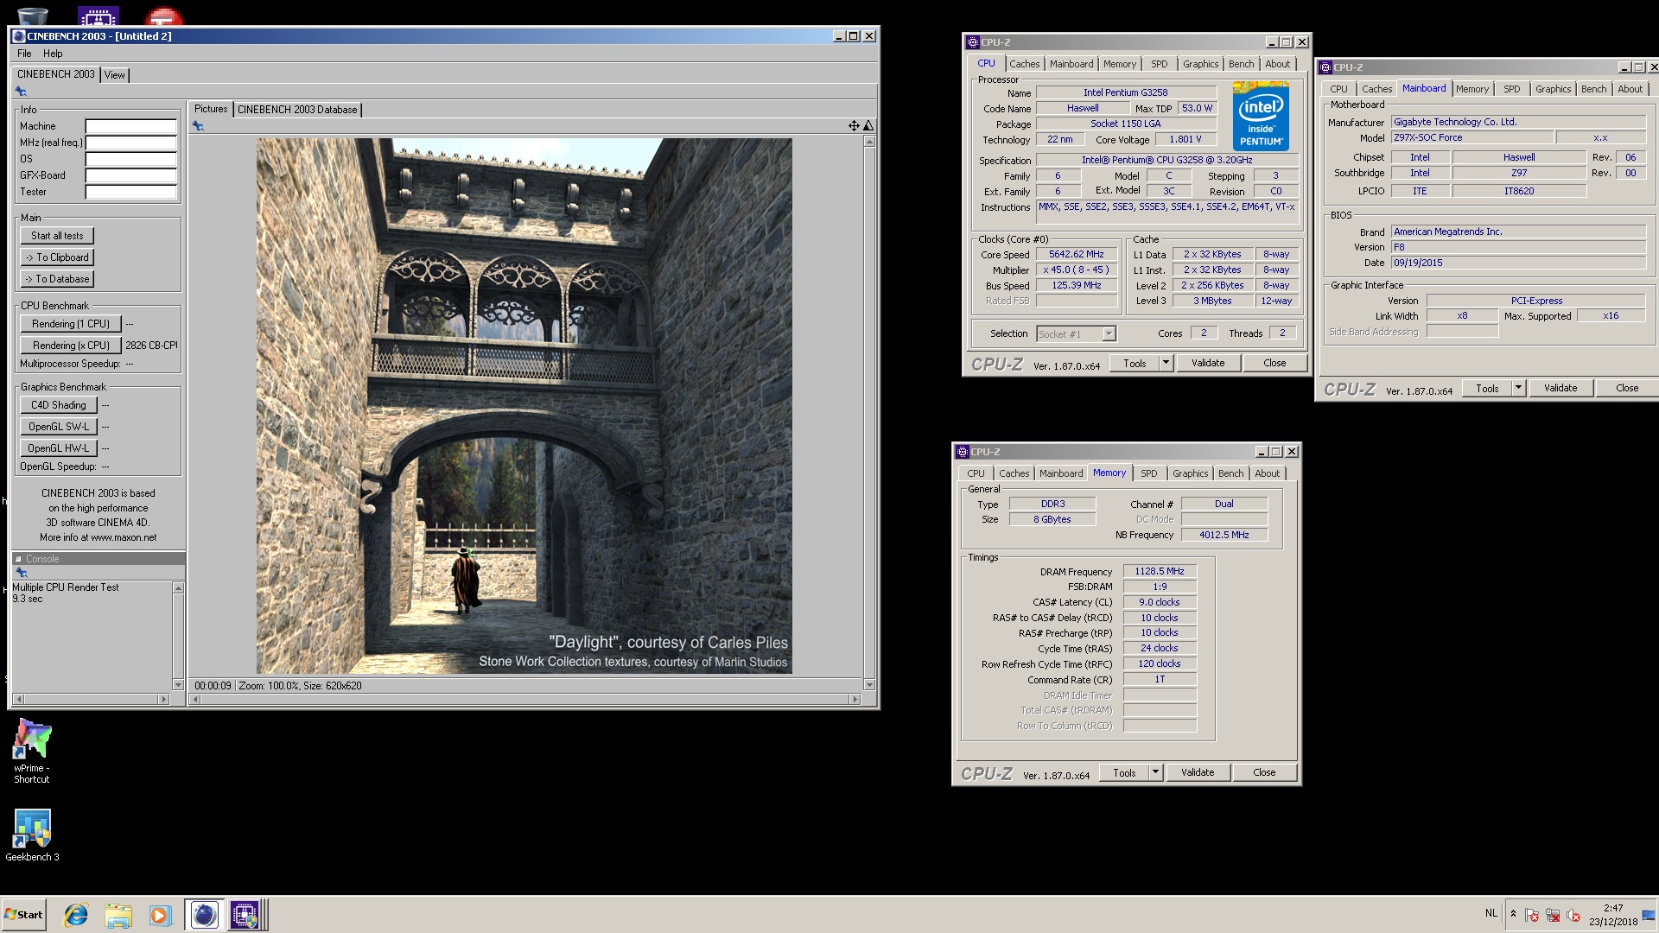Open CPU tab in Memory CPU-Z window

coord(976,473)
